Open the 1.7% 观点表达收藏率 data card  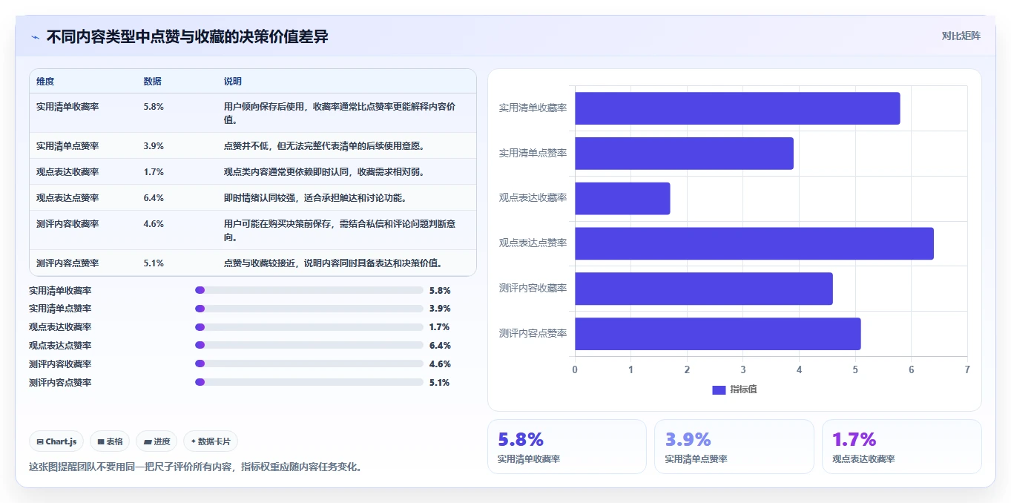point(902,447)
